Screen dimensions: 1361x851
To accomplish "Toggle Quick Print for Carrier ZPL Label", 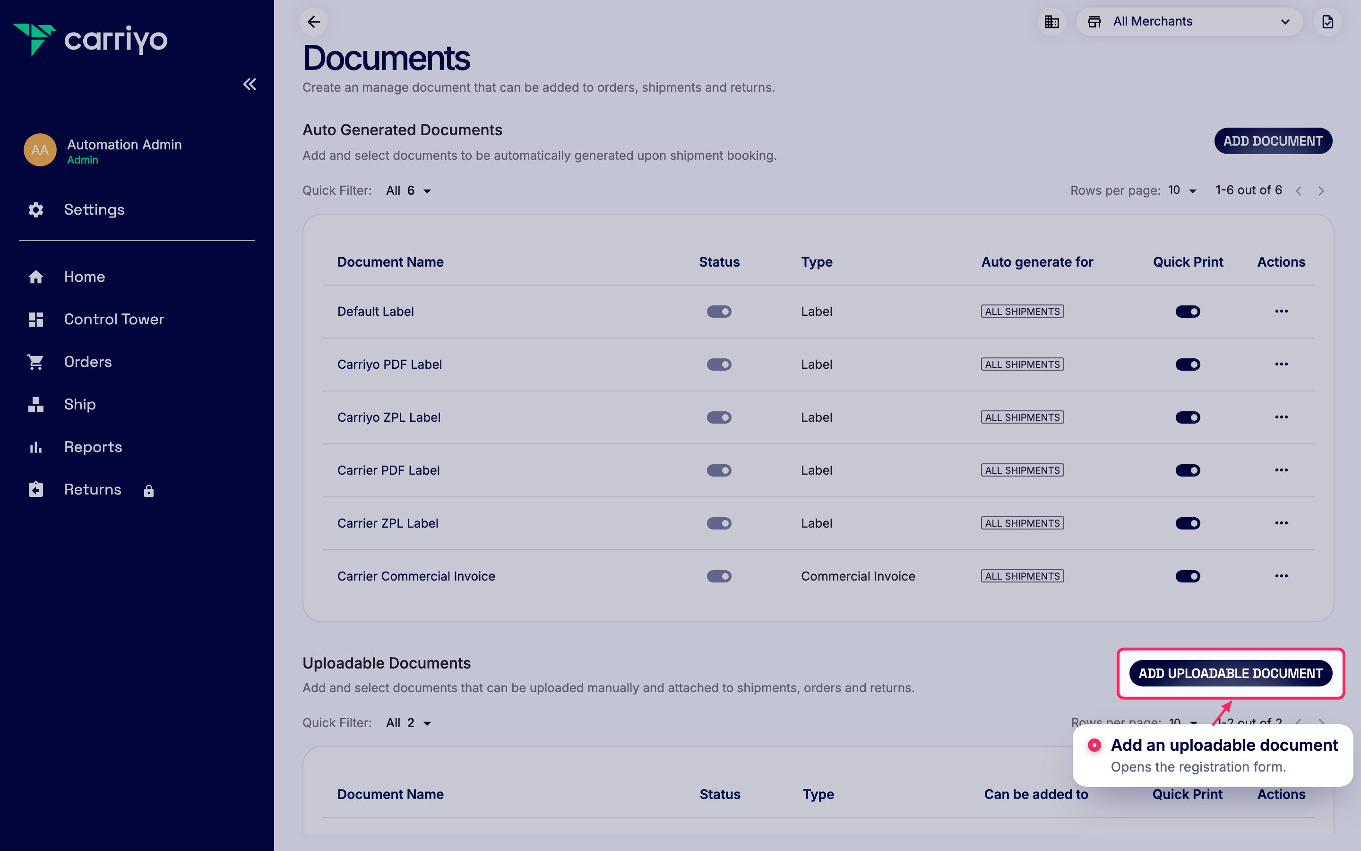I will [x=1188, y=523].
